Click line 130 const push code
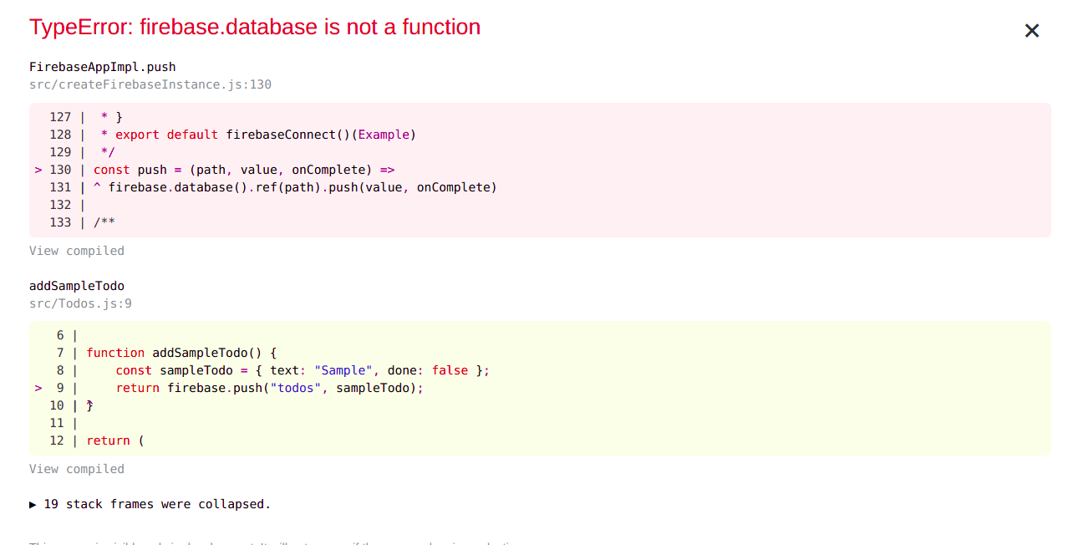The height and width of the screenshot is (545, 1078). [x=244, y=170]
